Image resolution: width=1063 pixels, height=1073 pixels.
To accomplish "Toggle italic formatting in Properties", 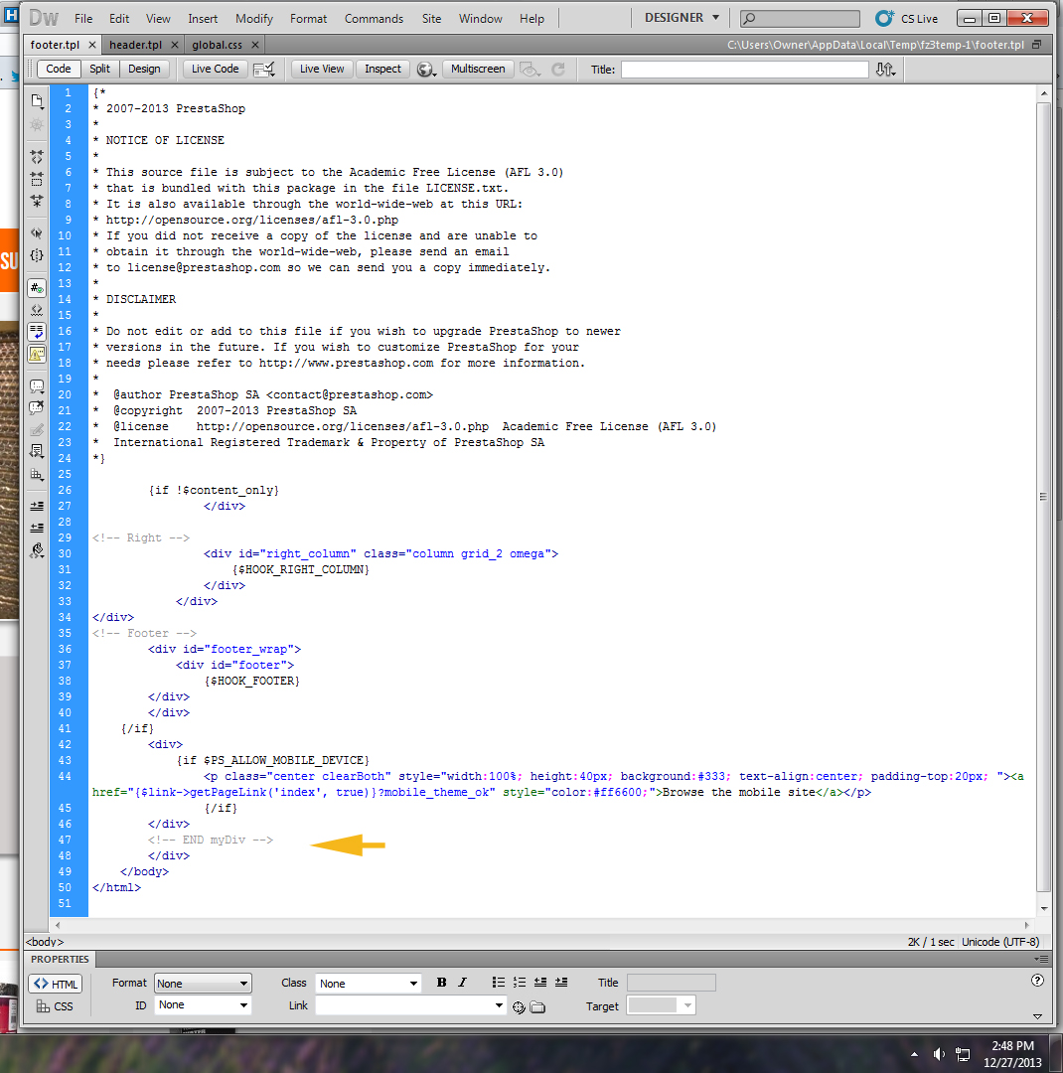I will (x=462, y=982).
